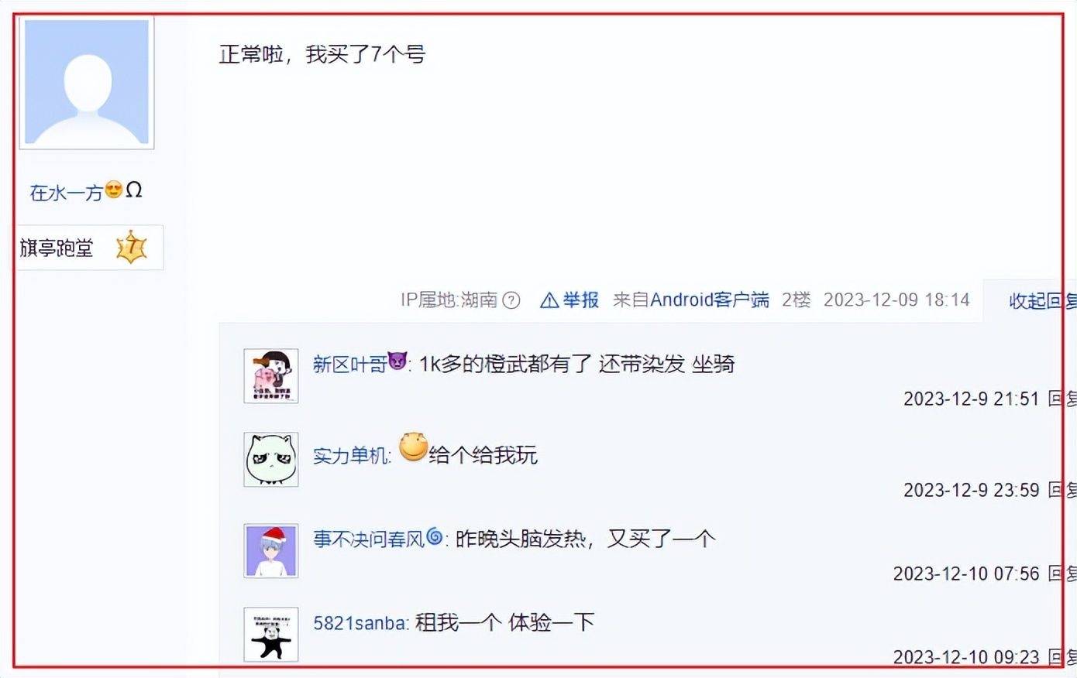Screen dimensions: 1077x678
Task: Open the main poster's default avatar
Action: pos(87,83)
